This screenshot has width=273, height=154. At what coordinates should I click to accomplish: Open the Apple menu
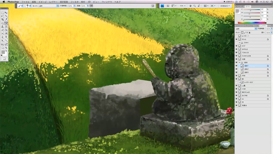[x=4, y=2]
